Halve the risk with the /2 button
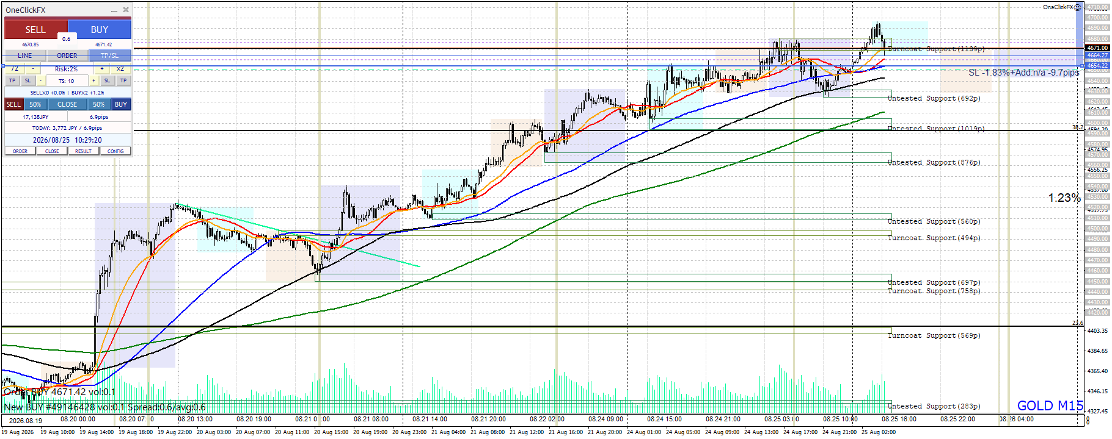 point(15,69)
